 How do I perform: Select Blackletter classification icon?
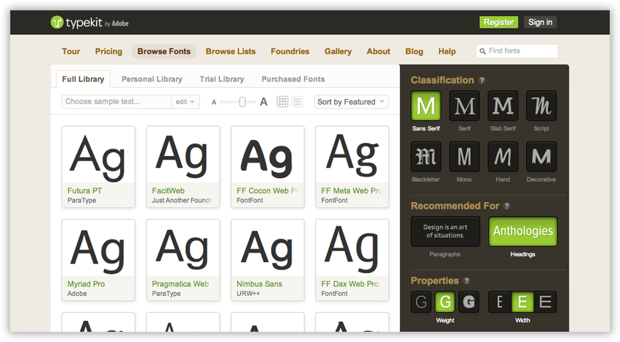tap(426, 157)
